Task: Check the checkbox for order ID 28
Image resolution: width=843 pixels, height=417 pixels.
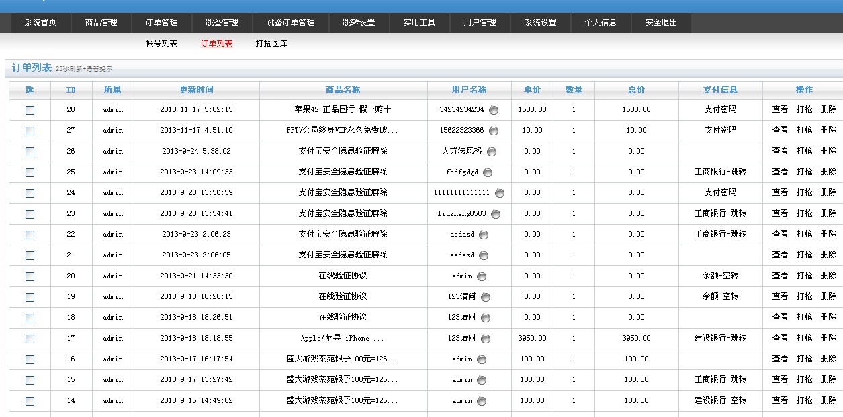Action: point(28,110)
